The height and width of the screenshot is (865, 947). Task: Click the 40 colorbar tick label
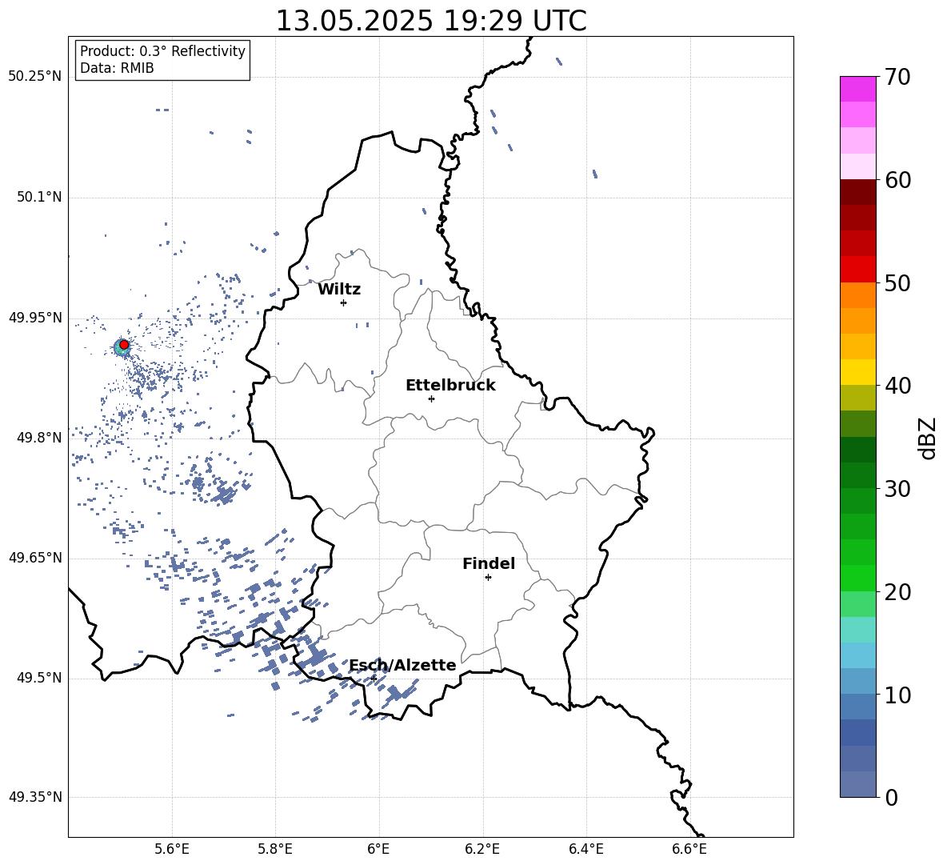[x=897, y=386]
